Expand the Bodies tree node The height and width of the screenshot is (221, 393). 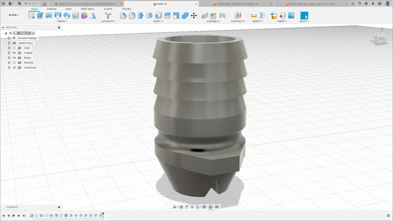[x=9, y=58]
